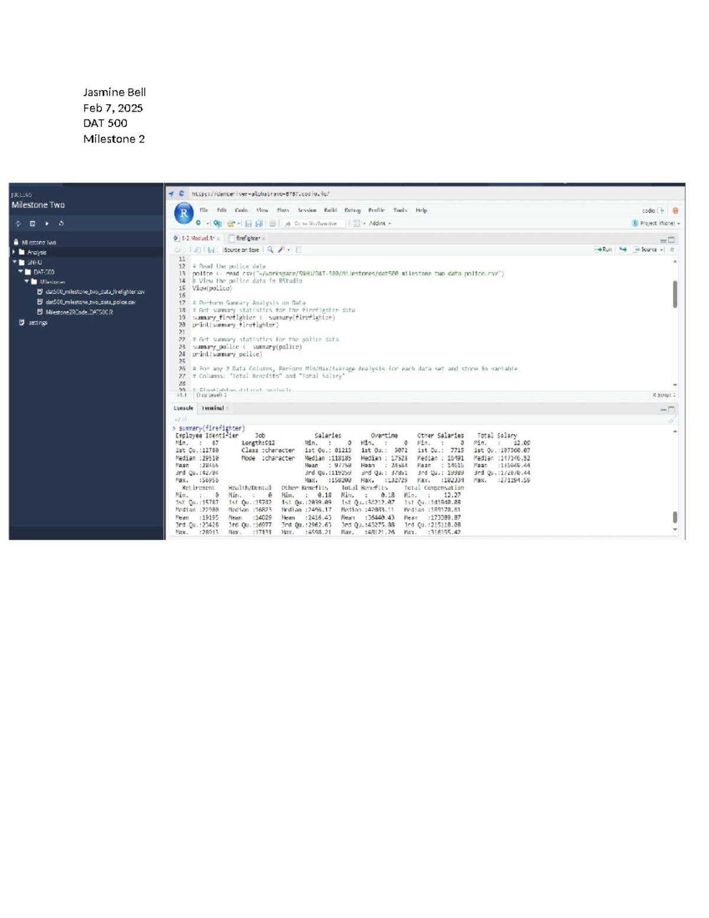Click the Open file folder icon in RStudio

point(231,223)
